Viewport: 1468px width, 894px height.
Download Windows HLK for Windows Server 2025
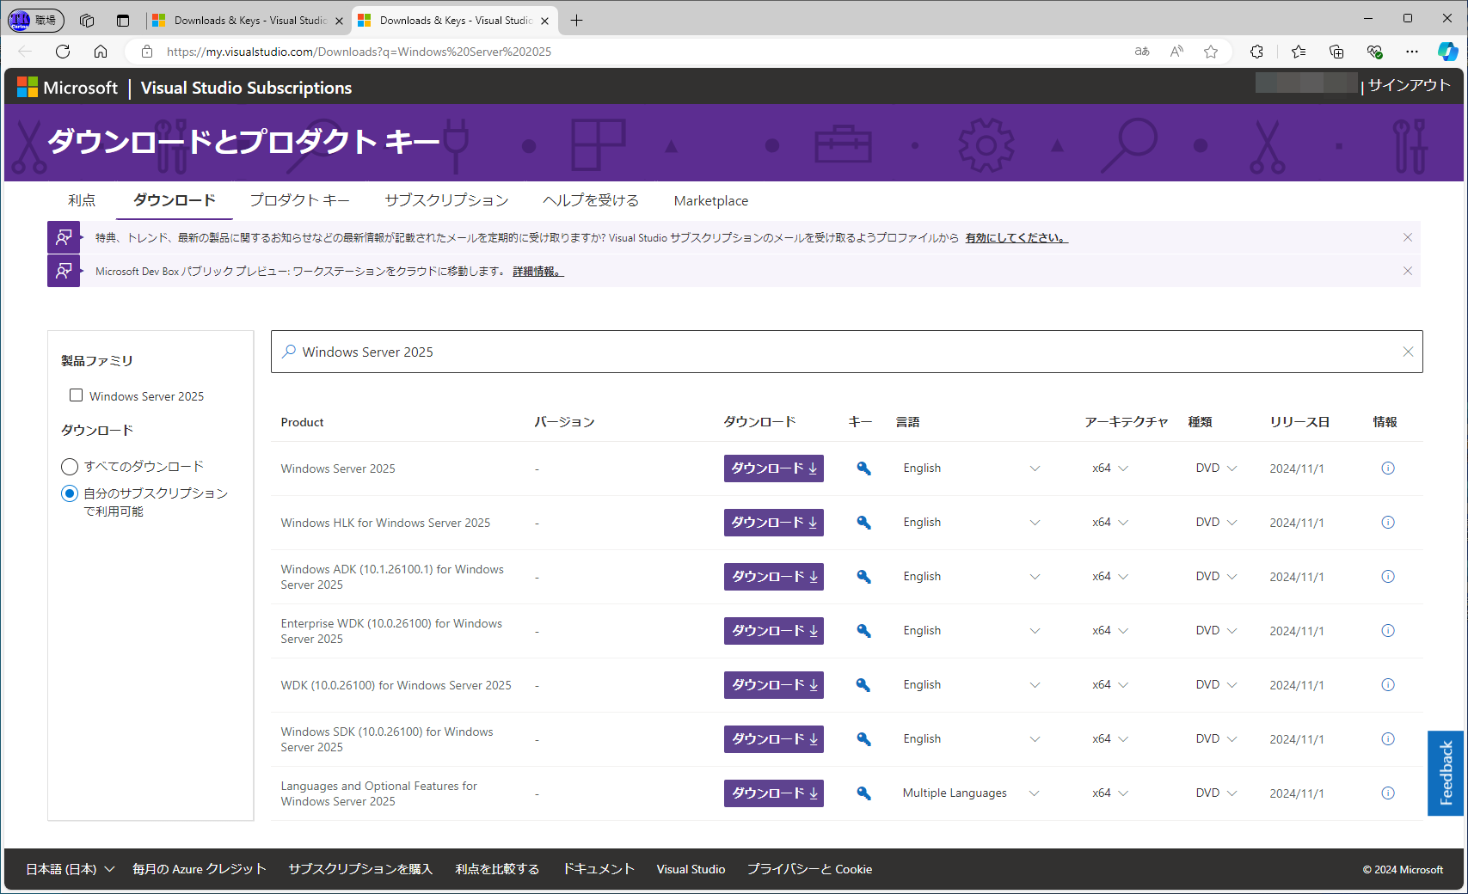[x=774, y=523]
